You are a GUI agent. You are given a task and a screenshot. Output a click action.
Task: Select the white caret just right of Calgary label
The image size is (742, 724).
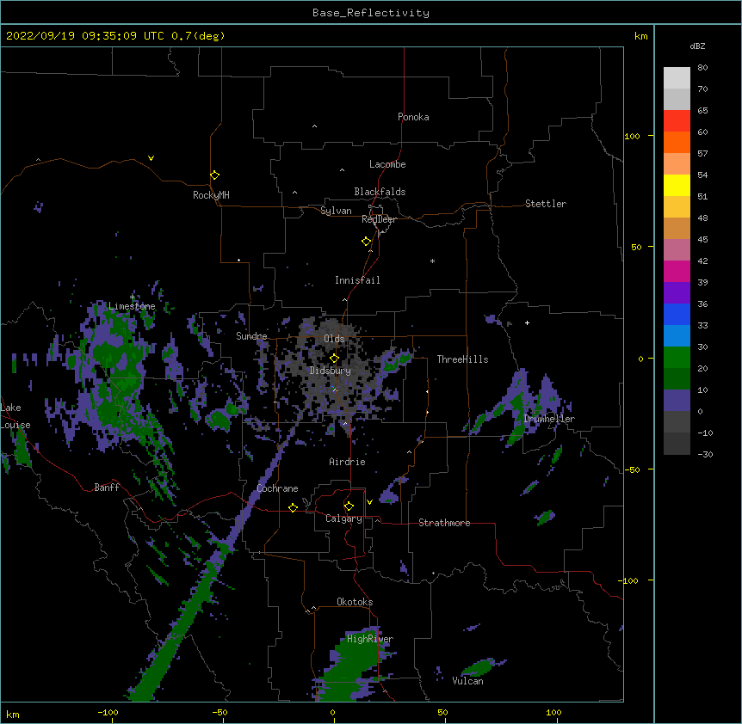[x=377, y=520]
